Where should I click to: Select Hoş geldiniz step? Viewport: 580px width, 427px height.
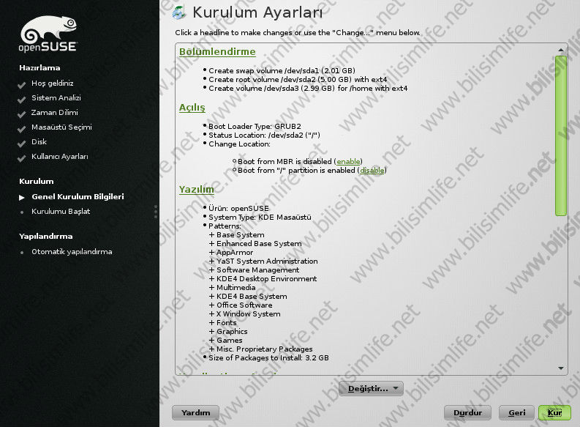pyautogui.click(x=52, y=83)
